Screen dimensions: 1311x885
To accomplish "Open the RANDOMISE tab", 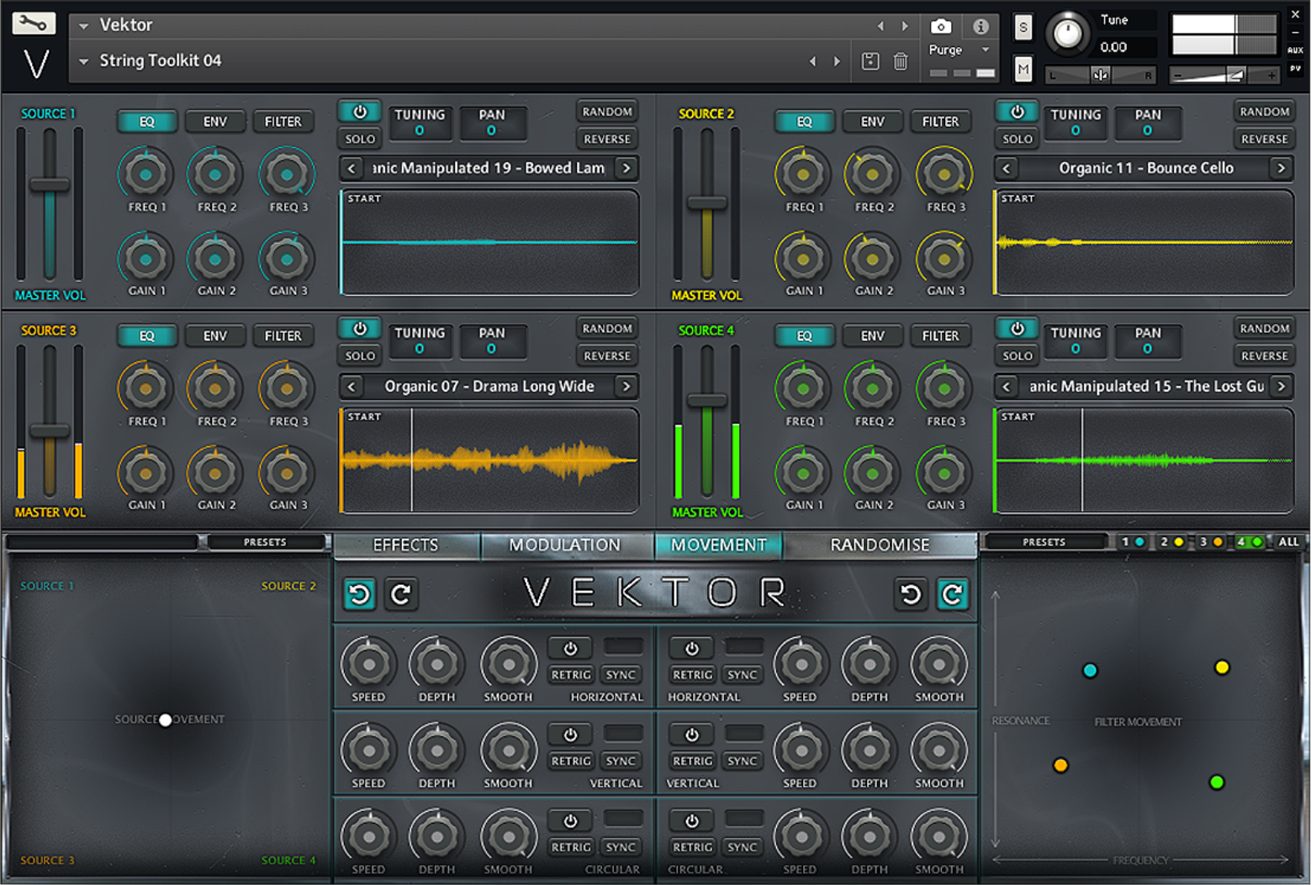I will 880,545.
